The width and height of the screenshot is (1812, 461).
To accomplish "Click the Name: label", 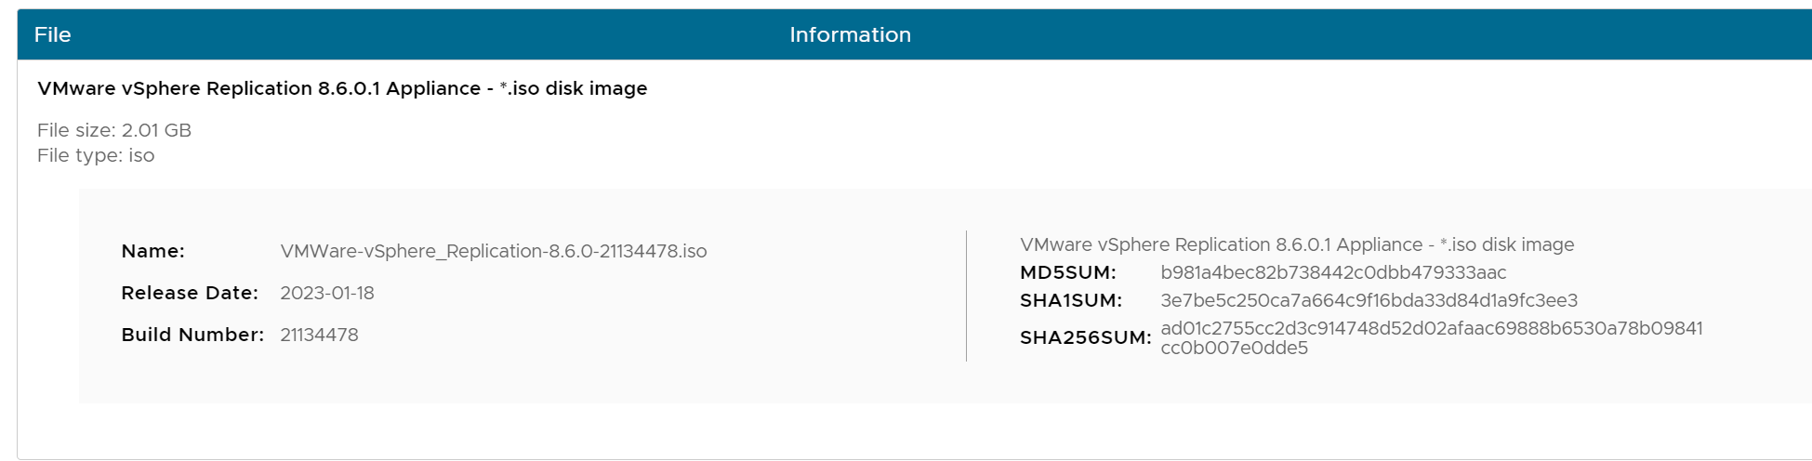I will (152, 251).
